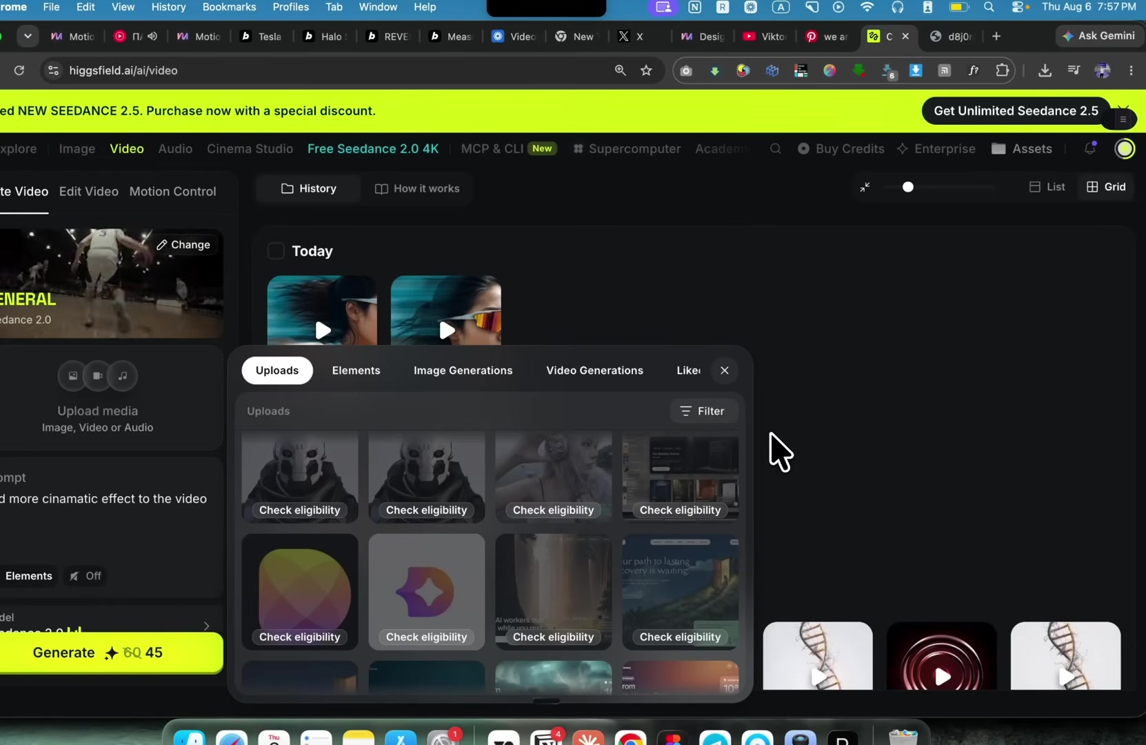Open the tab search dropdown arrow
Screen dimensions: 1146x745
pyautogui.click(x=28, y=37)
